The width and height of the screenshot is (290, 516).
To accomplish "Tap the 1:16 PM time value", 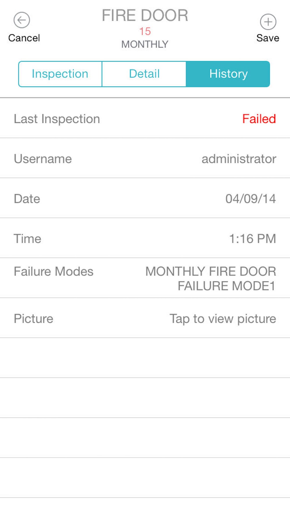I will [x=252, y=239].
